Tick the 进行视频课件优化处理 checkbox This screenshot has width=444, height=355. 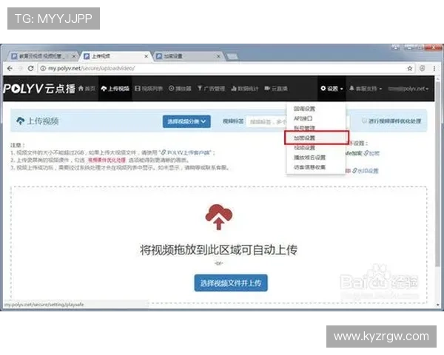[x=364, y=121]
